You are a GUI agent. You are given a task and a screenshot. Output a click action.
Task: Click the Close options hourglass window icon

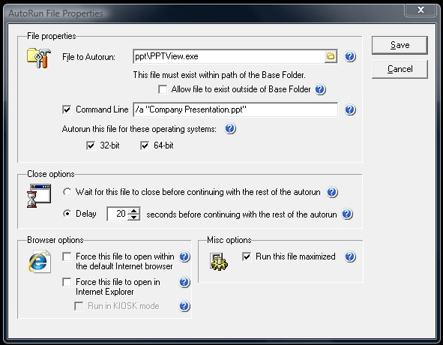tap(39, 196)
